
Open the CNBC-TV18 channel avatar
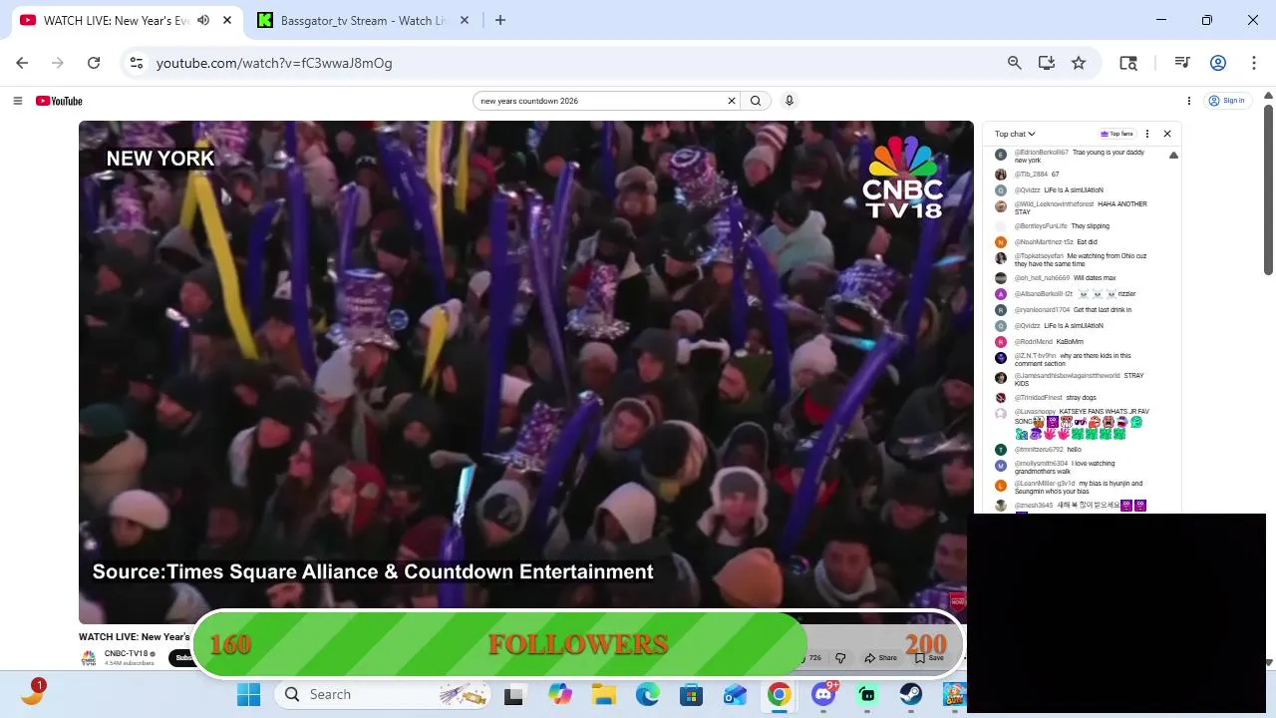click(89, 658)
